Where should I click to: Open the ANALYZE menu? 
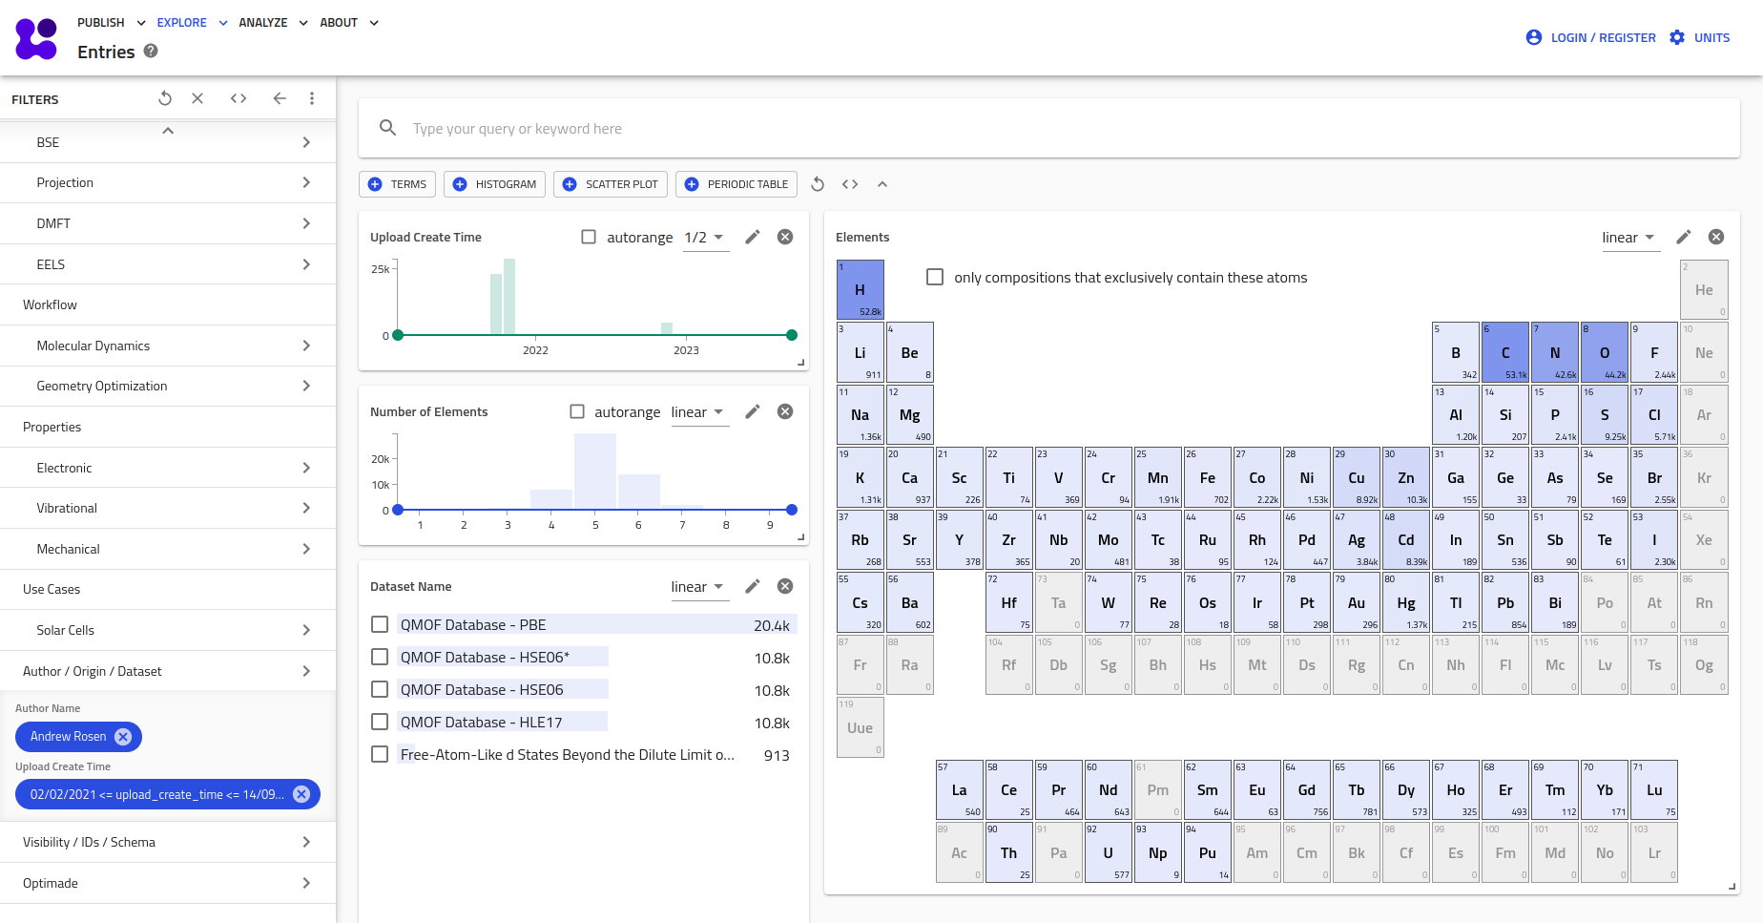pyautogui.click(x=273, y=23)
